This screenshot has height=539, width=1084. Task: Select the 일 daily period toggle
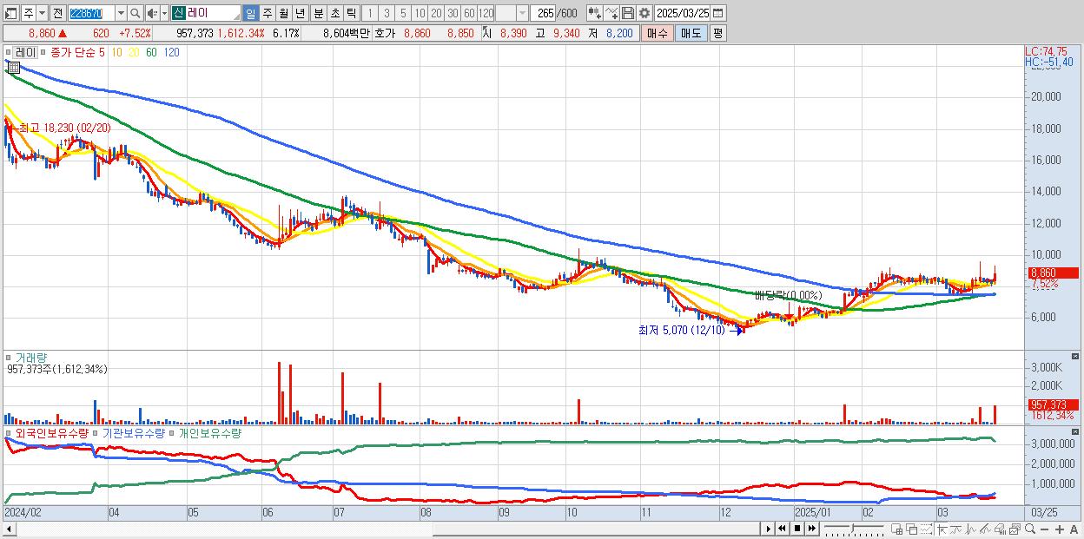pos(250,13)
